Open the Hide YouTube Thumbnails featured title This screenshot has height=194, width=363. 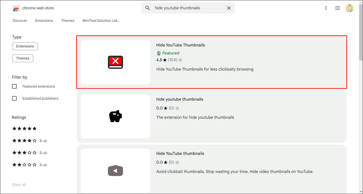(x=180, y=45)
